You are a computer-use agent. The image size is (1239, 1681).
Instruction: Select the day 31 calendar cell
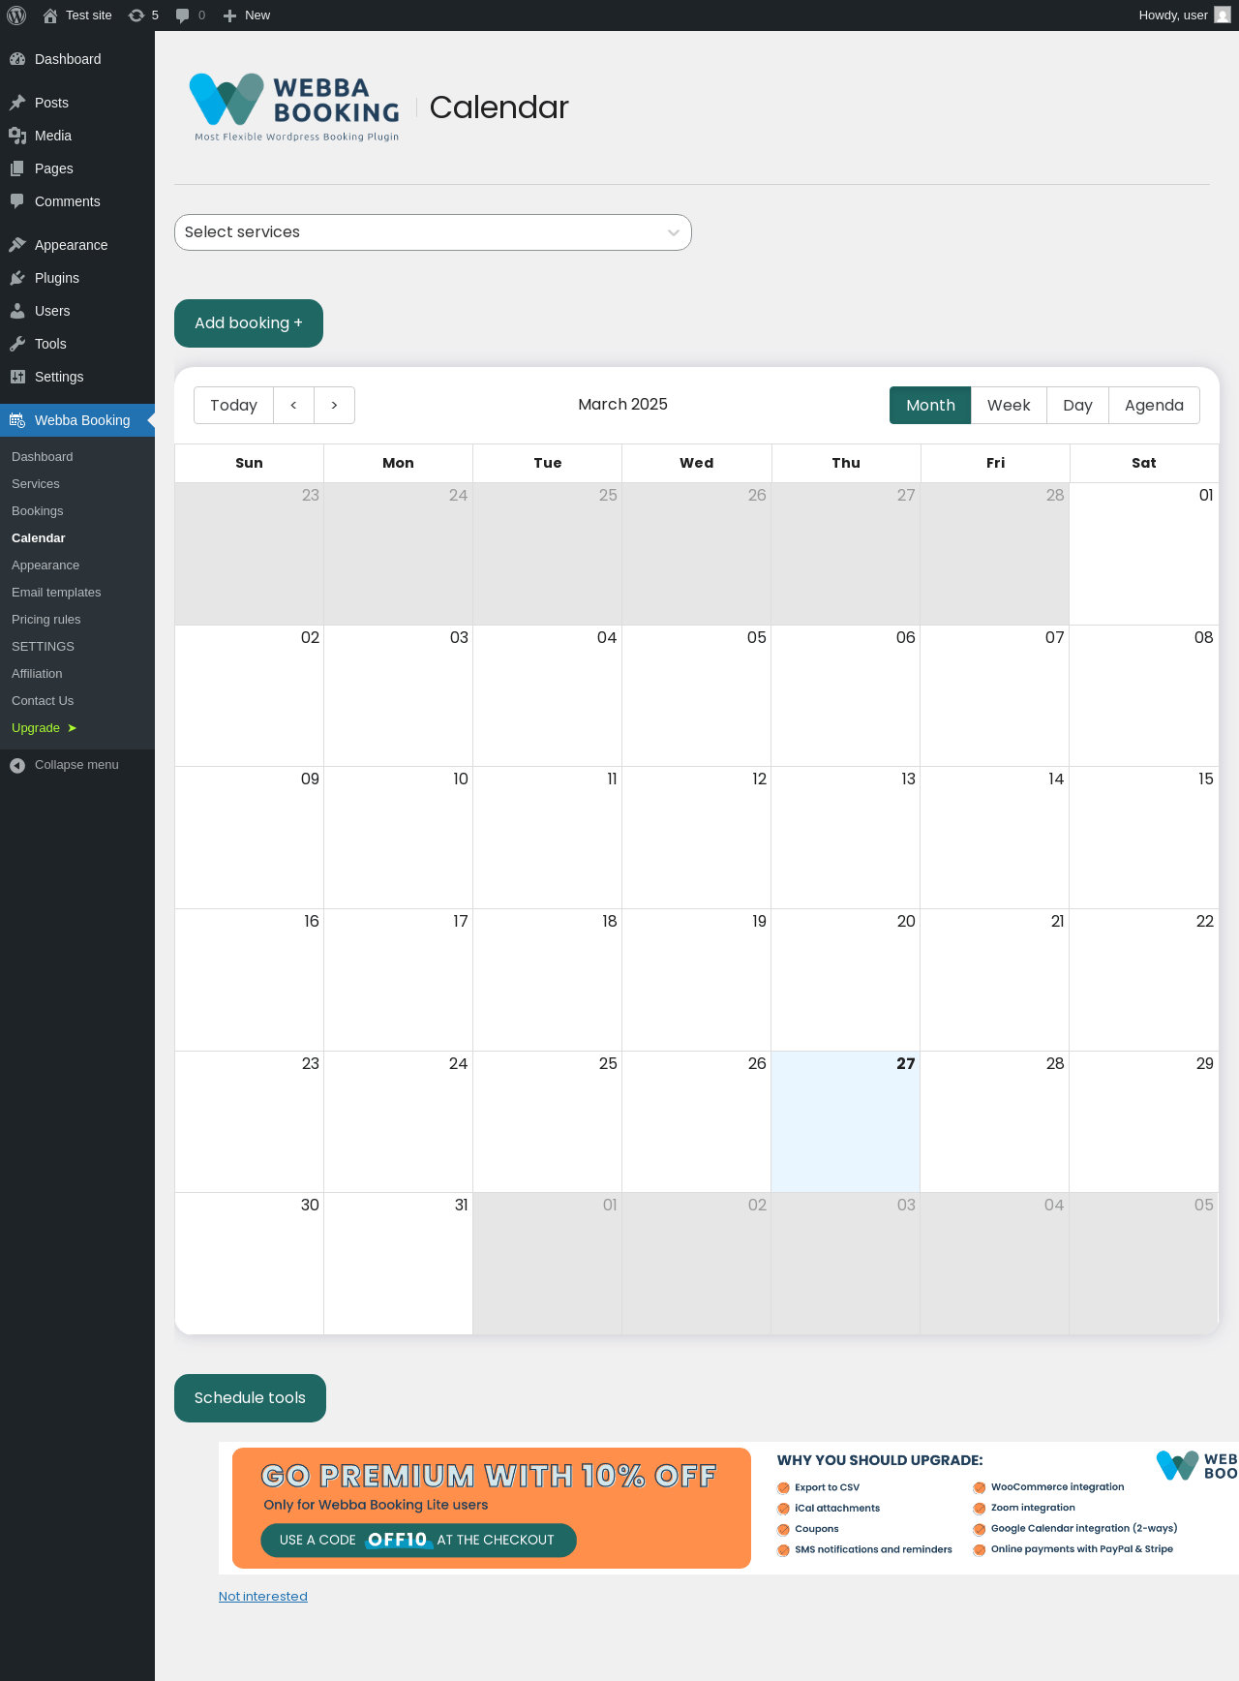[x=398, y=1264]
